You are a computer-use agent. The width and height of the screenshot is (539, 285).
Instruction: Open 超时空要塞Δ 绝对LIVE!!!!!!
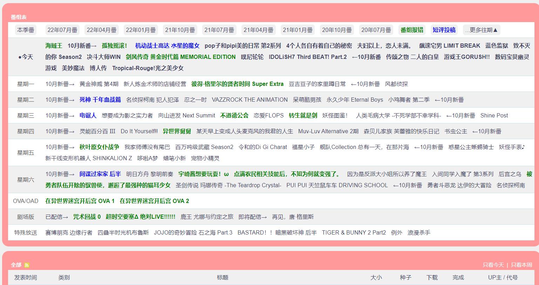click(x=141, y=217)
